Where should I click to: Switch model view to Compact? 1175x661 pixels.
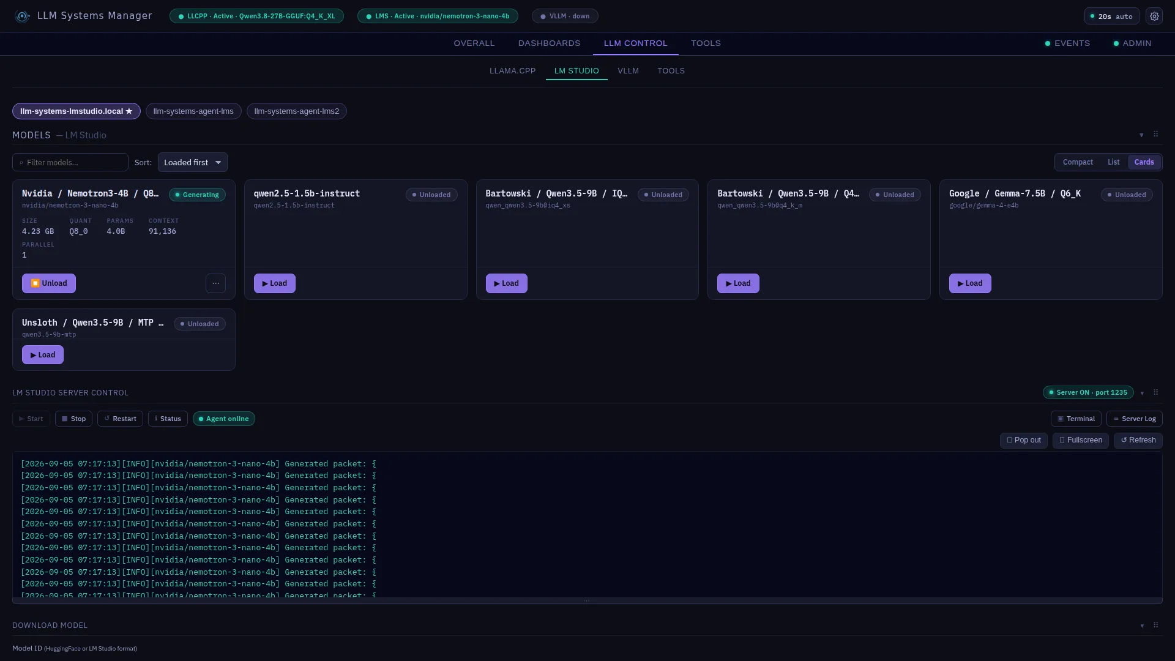(1078, 162)
